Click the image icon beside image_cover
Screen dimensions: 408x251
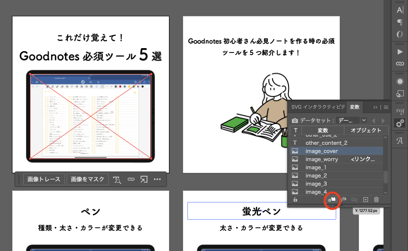point(295,151)
